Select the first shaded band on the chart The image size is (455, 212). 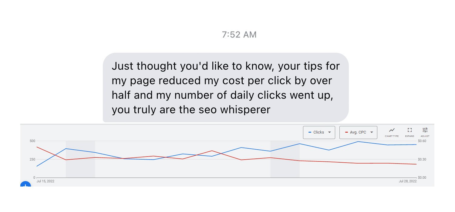(x=80, y=159)
